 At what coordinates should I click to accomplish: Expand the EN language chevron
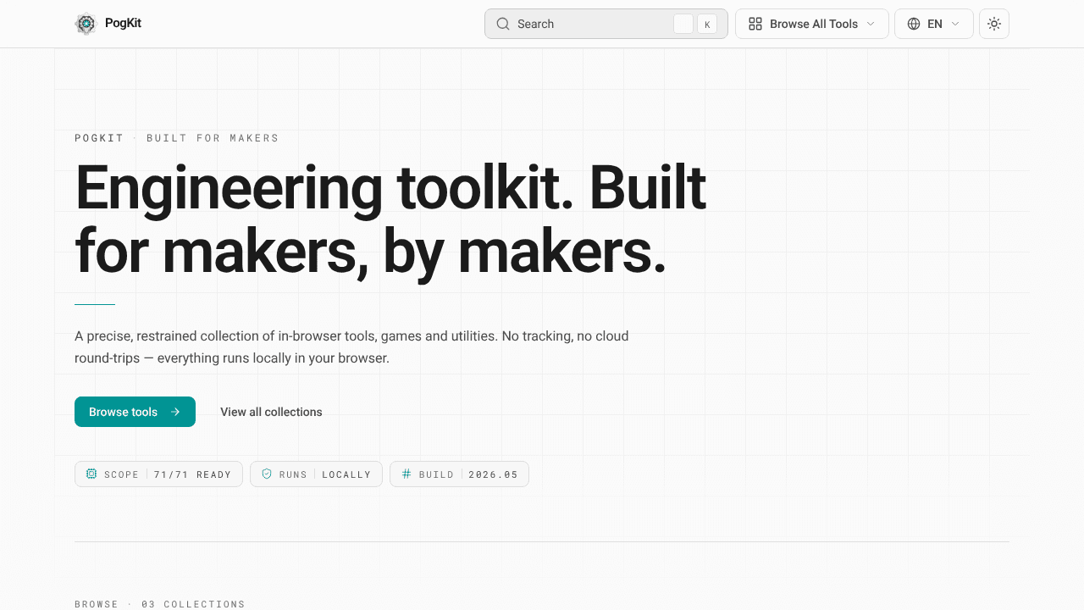point(955,24)
